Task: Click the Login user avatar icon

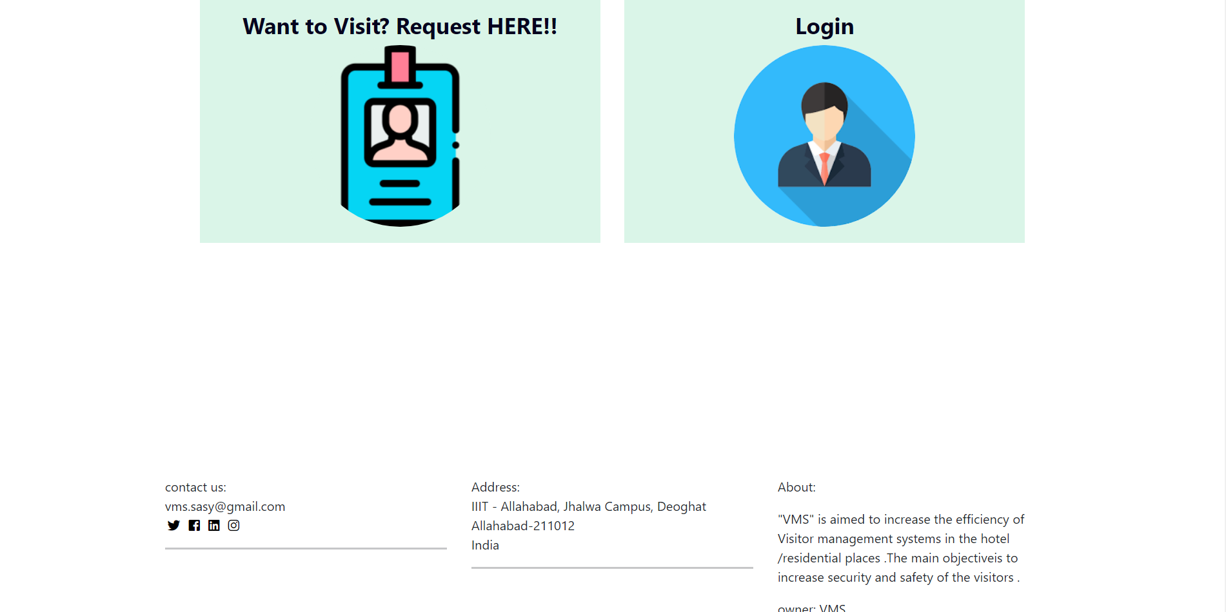Action: (x=824, y=136)
